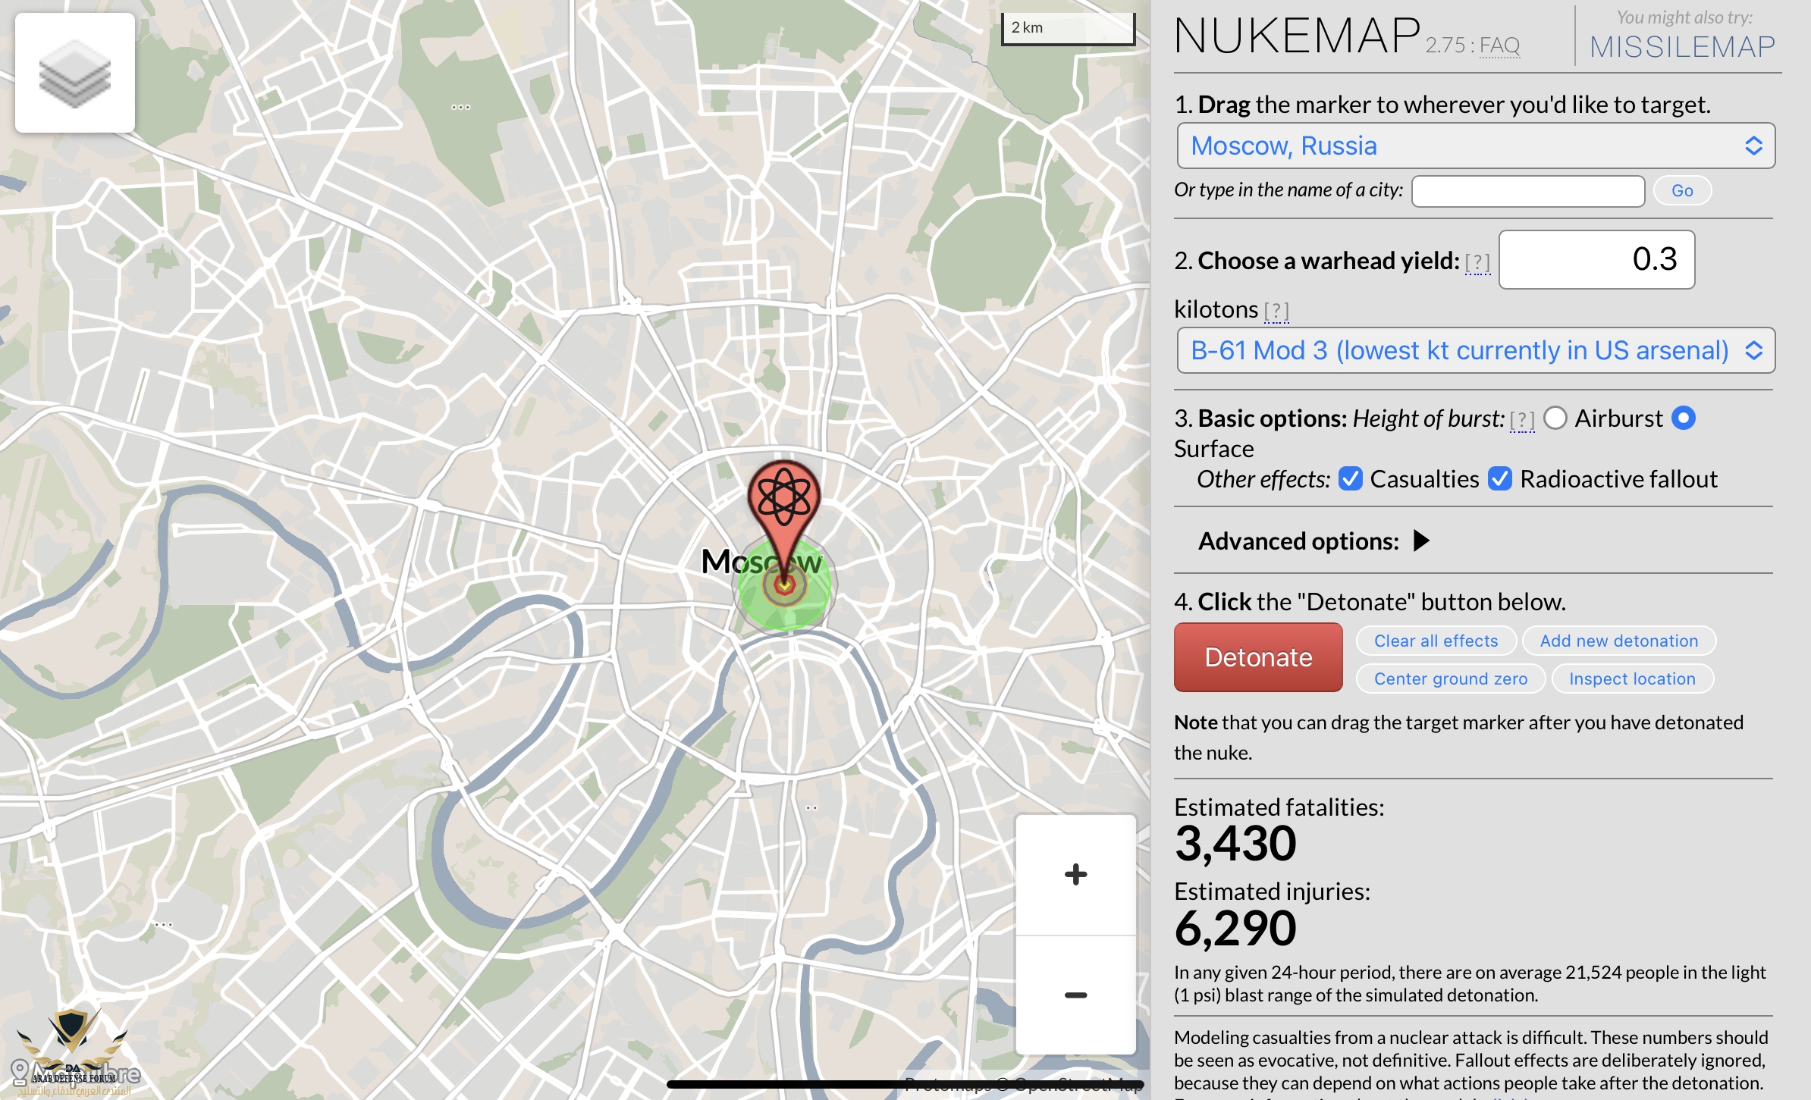Viewport: 1811px width, 1100px height.
Task: Click the warhead yield help [?] icon
Action: [1477, 262]
